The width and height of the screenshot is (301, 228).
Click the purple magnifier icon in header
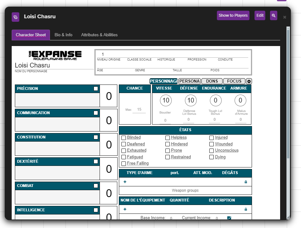[273, 15]
